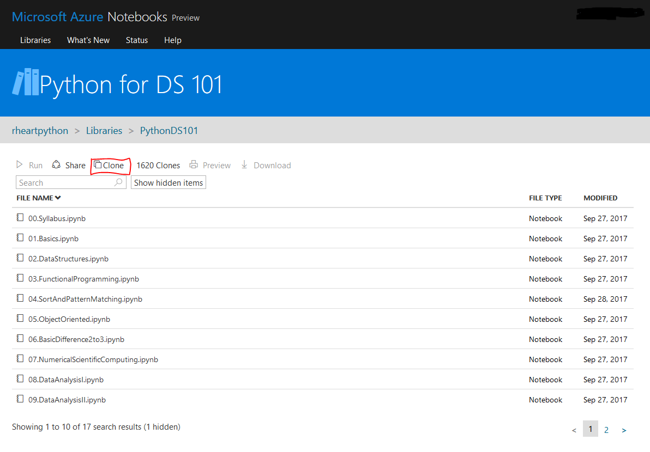Click rheartpython breadcrumb link

[x=40, y=131]
